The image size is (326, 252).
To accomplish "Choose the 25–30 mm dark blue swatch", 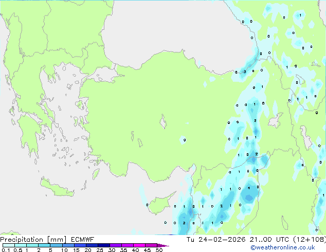I will pos(103,245).
